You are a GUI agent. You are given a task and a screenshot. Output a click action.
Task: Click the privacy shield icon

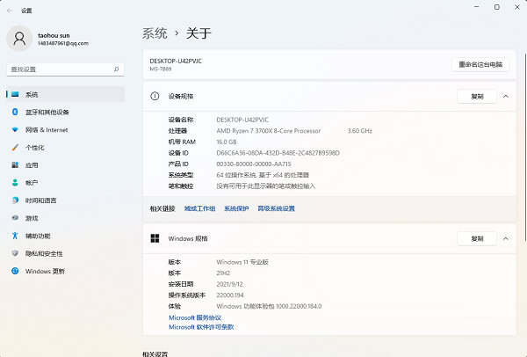point(15,253)
